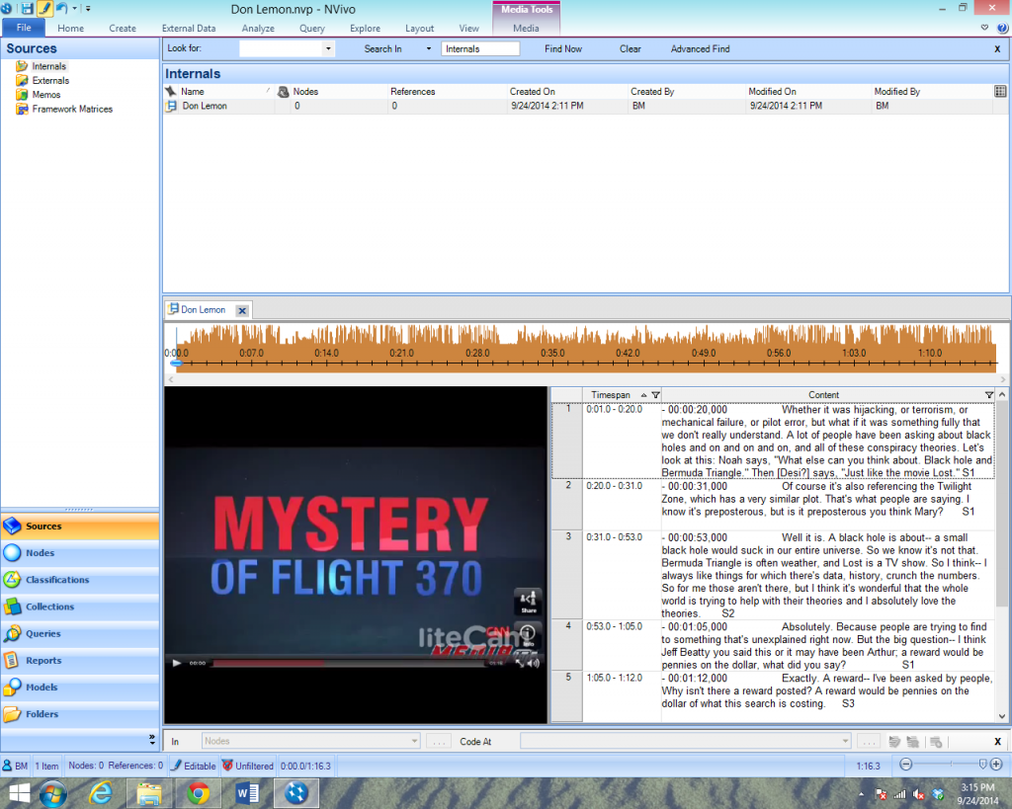Move the blue playhead on the media timeline
1012x809 pixels.
tap(176, 364)
